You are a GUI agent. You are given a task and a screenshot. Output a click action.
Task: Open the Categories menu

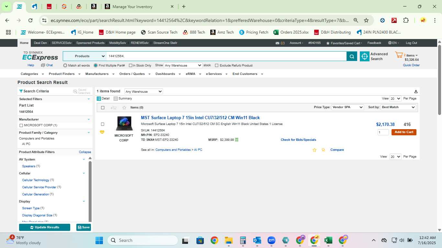(31, 74)
